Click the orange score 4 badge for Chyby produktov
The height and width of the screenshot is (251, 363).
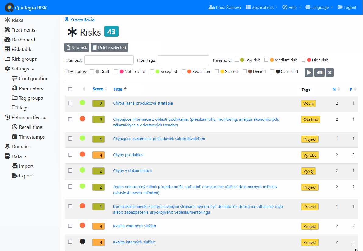coord(99,155)
